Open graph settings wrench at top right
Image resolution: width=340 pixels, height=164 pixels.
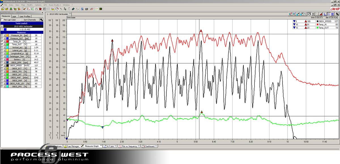[x=337, y=14]
